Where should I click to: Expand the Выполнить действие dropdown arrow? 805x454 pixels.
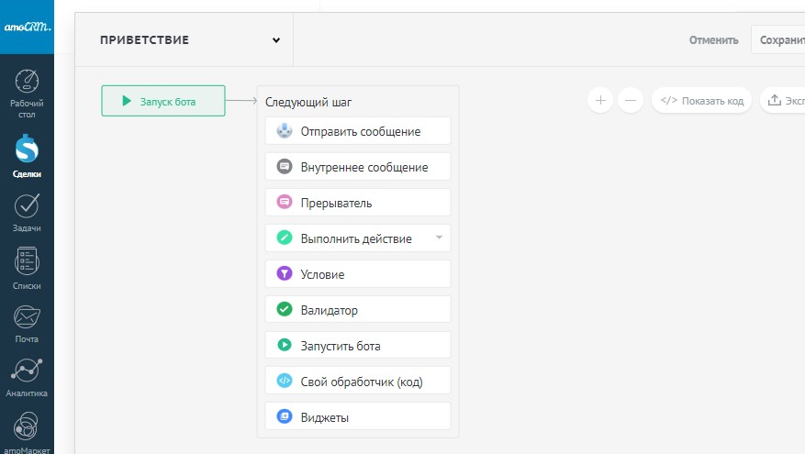(439, 238)
